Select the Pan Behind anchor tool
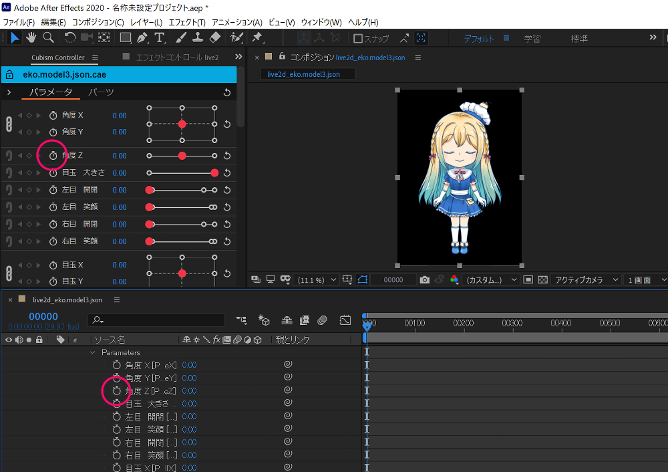The width and height of the screenshot is (668, 472). click(x=104, y=38)
